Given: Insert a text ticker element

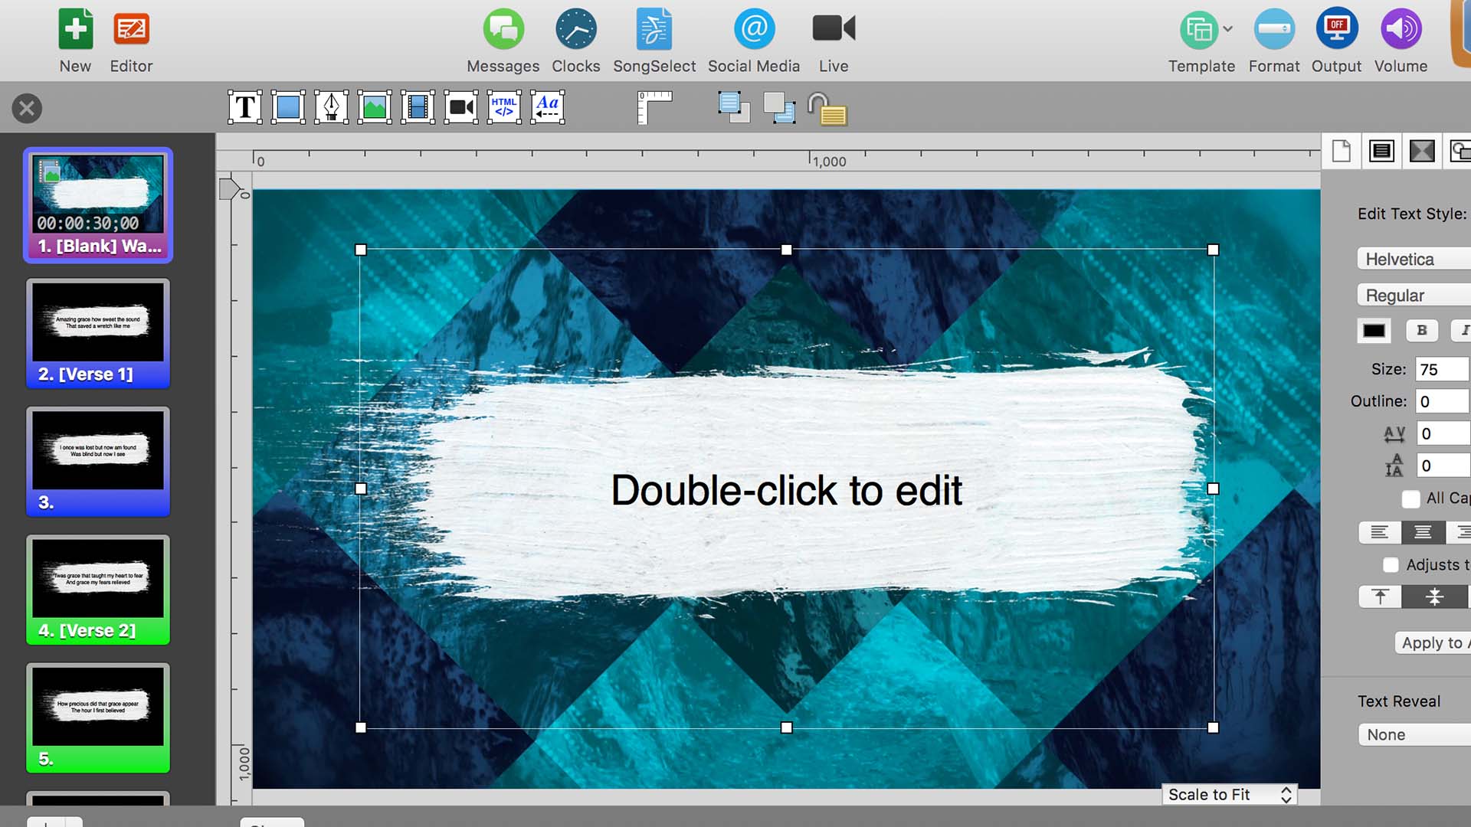Looking at the screenshot, I should pos(548,107).
